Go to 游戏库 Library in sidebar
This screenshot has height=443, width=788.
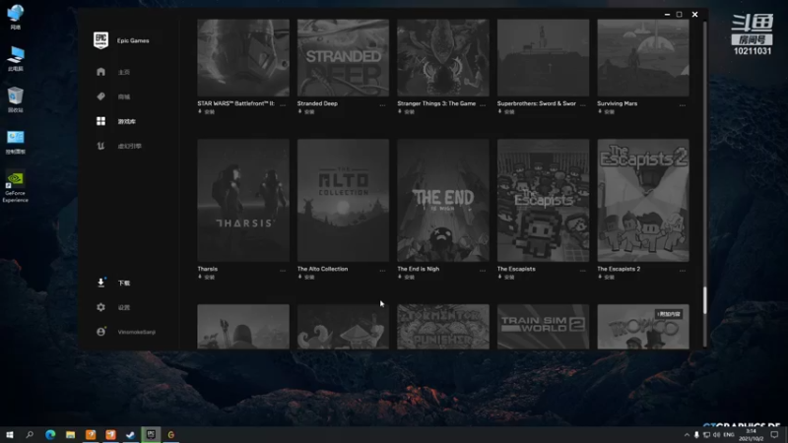tap(127, 121)
